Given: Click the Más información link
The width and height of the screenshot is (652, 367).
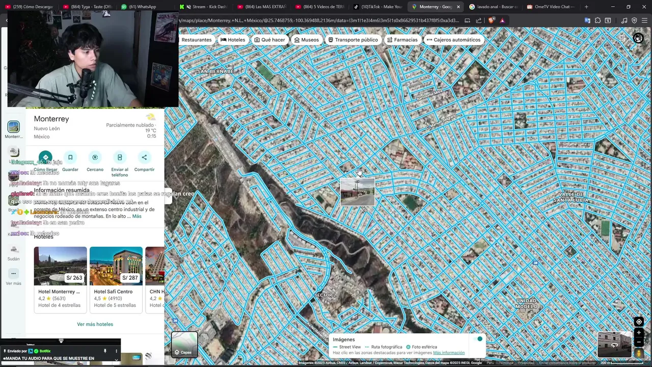Looking at the screenshot, I should pyautogui.click(x=449, y=353).
